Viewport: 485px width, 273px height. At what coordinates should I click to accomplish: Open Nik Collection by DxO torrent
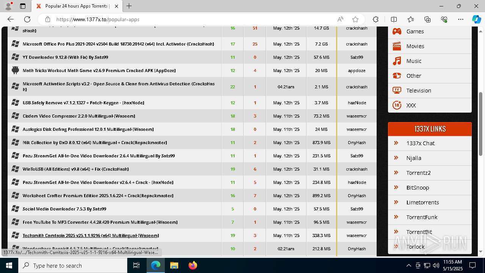tap(95, 143)
